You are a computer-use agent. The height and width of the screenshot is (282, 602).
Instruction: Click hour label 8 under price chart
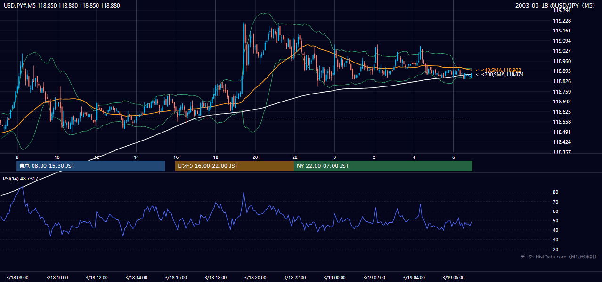coord(17,157)
